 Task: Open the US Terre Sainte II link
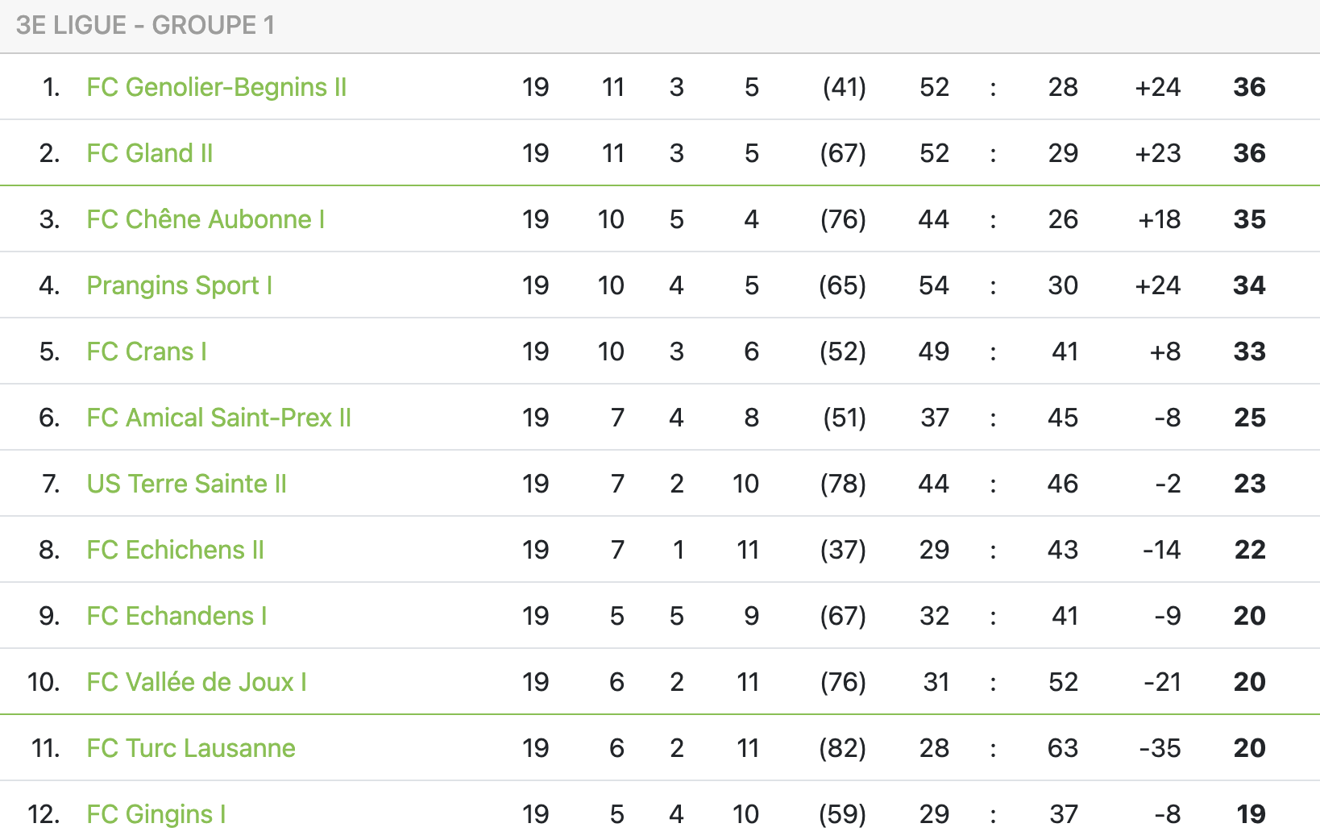pos(186,484)
